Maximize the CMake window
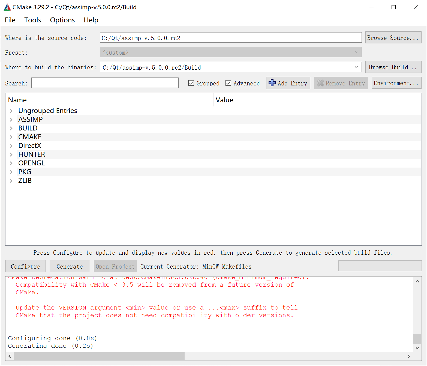 pyautogui.click(x=393, y=7)
